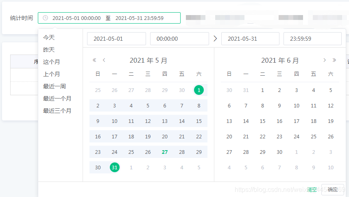Screen dimensions: 349x197
Task: Focus the start time field 00:00:00
Action: (x=179, y=39)
